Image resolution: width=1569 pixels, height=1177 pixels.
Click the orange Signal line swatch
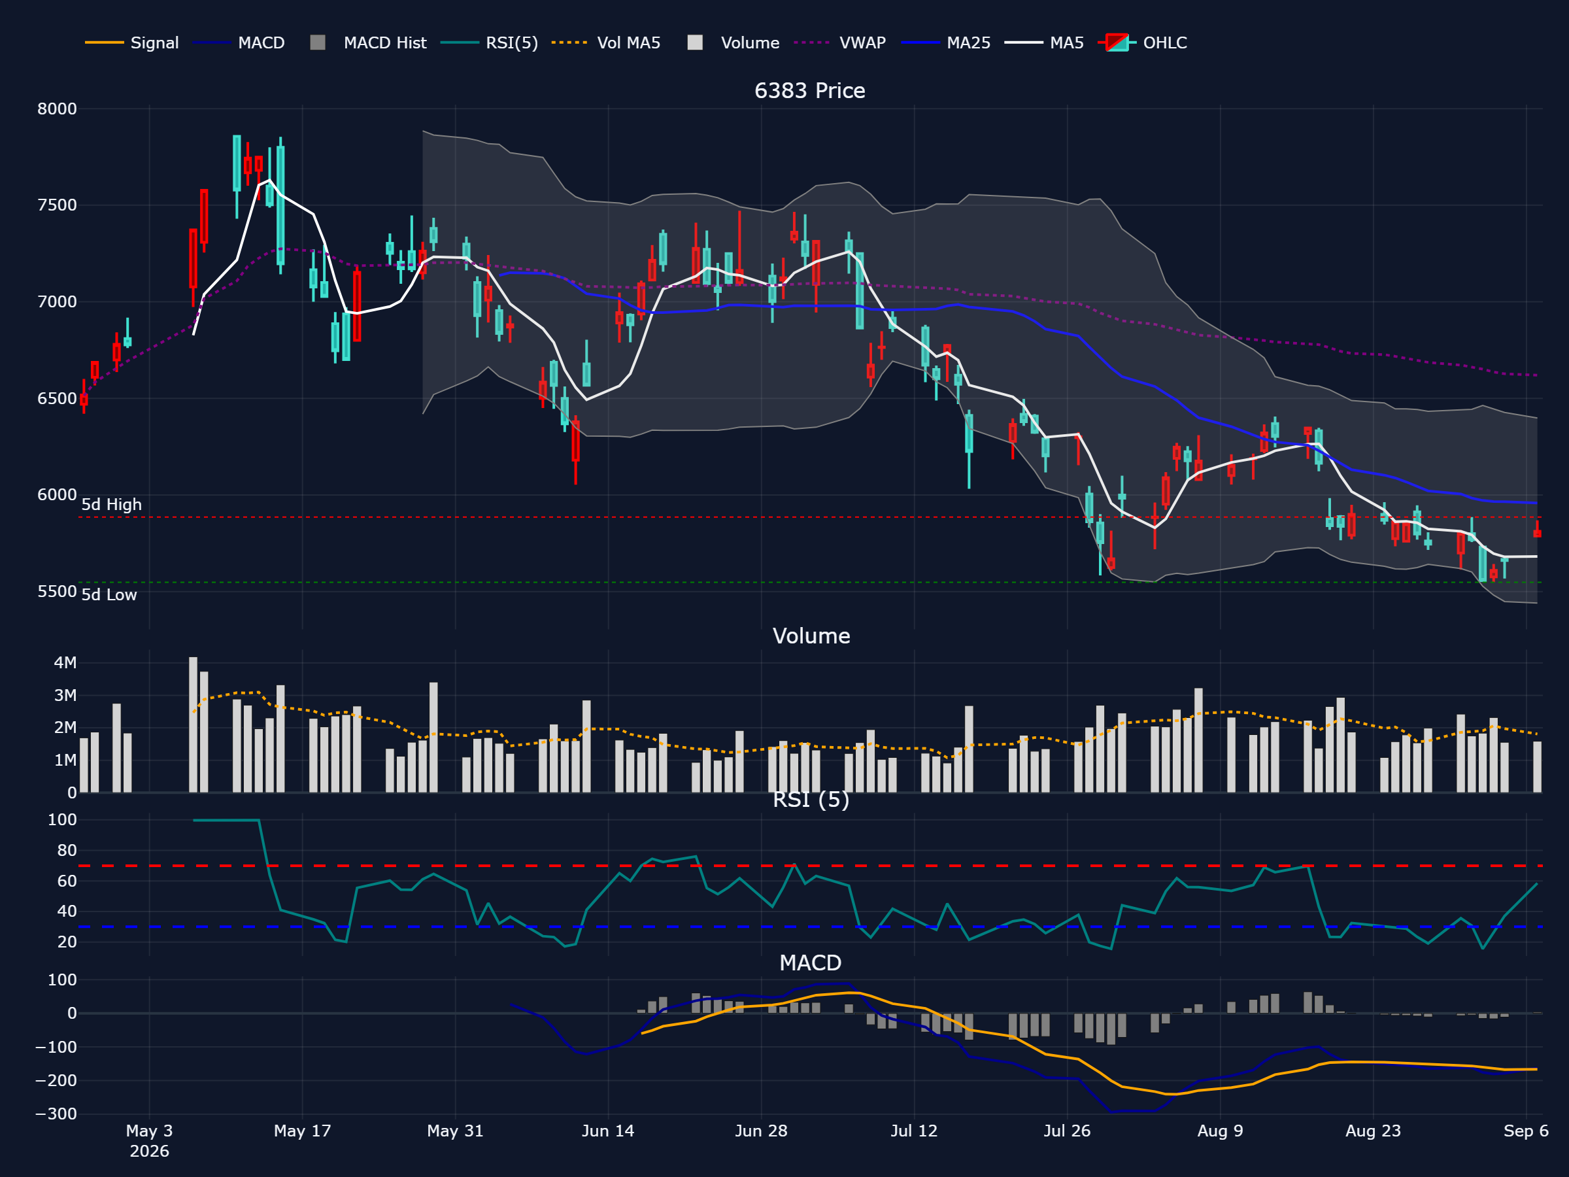point(104,43)
